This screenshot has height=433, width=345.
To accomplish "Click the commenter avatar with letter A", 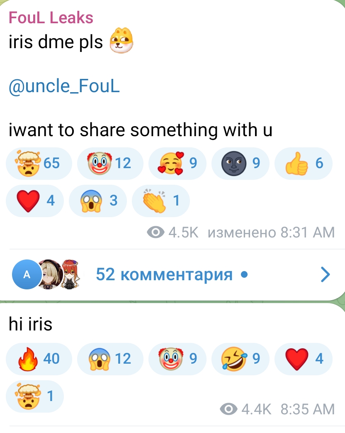I will coord(27,274).
